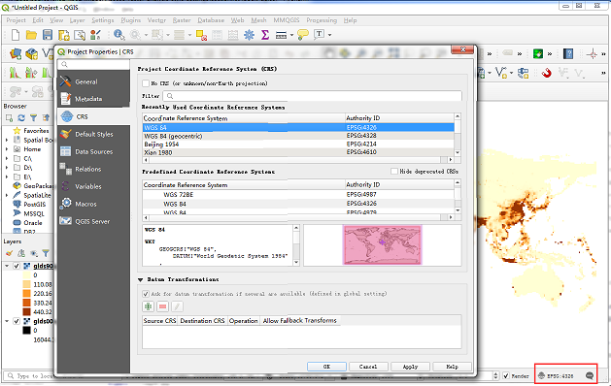The image size is (611, 386).
Task: Click the measure ruler icon
Action: point(281,36)
